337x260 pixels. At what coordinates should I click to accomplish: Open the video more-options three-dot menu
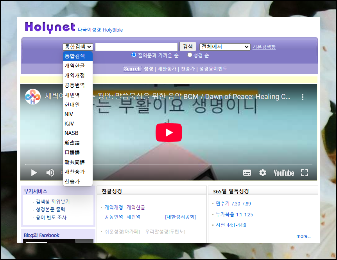pyautogui.click(x=302, y=97)
